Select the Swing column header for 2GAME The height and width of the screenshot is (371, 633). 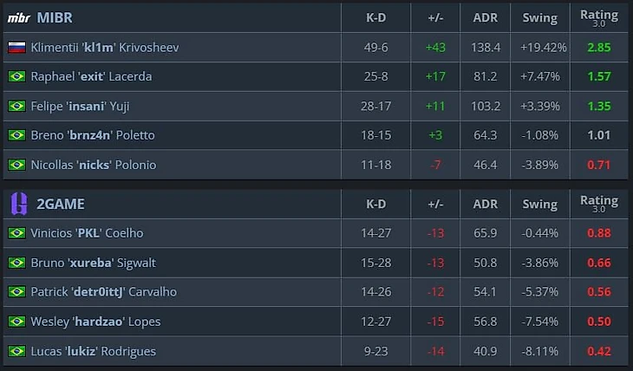pyautogui.click(x=540, y=205)
